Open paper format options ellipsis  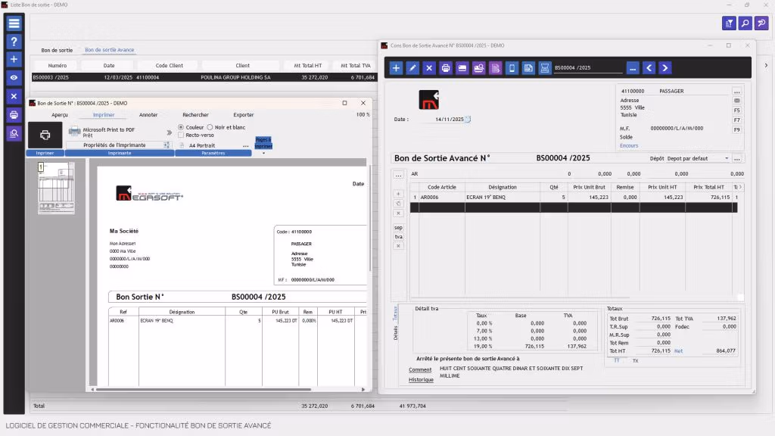click(x=246, y=146)
